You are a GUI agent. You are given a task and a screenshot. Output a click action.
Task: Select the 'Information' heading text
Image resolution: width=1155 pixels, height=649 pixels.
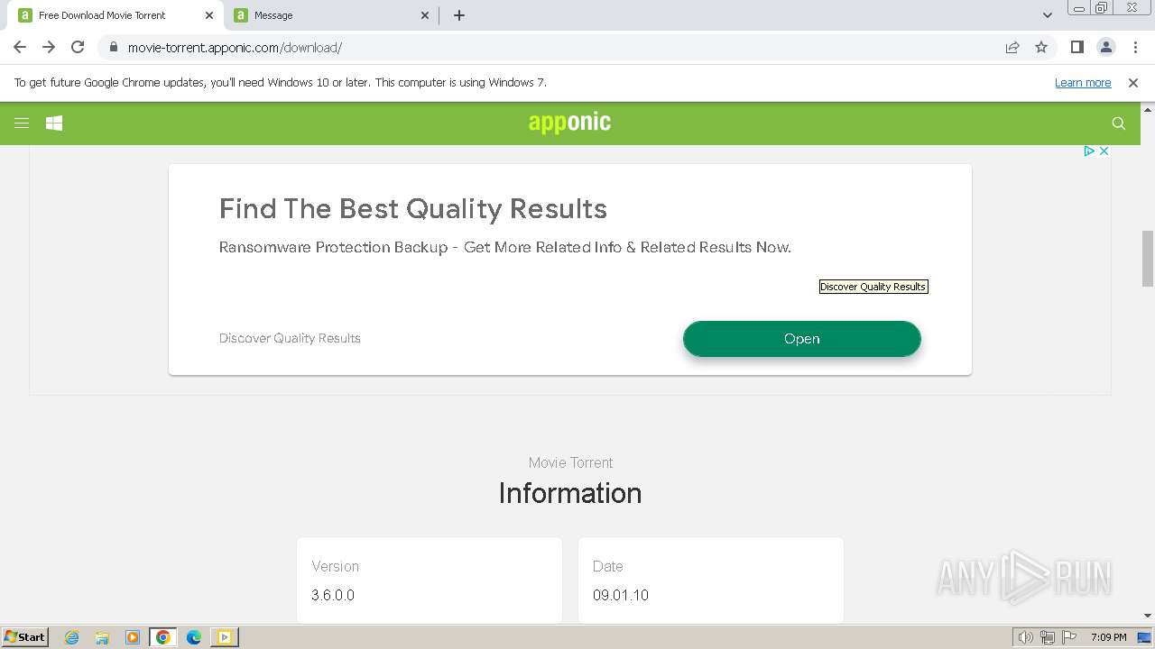point(570,493)
